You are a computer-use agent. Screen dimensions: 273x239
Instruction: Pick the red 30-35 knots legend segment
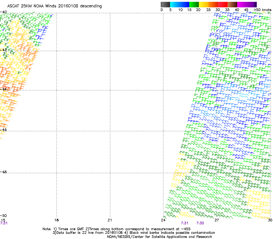pos(223,4)
